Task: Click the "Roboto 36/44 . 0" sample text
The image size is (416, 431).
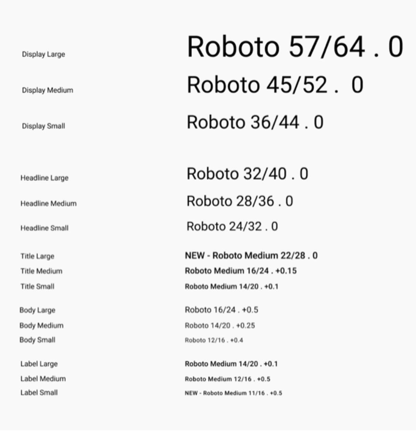Action: pyautogui.click(x=255, y=122)
